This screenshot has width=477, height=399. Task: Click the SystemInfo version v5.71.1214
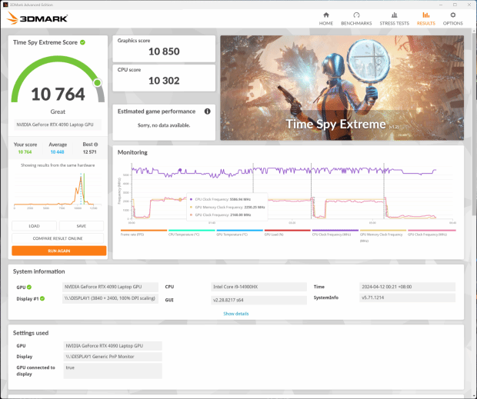pyautogui.click(x=407, y=298)
